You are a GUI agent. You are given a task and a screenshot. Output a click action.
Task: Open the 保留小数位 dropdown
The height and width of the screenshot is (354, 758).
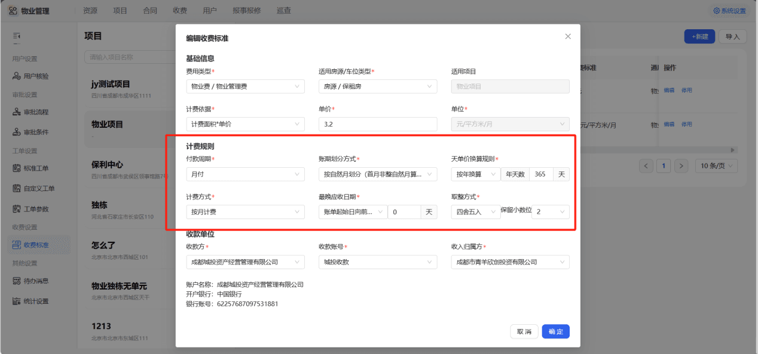[x=550, y=212]
